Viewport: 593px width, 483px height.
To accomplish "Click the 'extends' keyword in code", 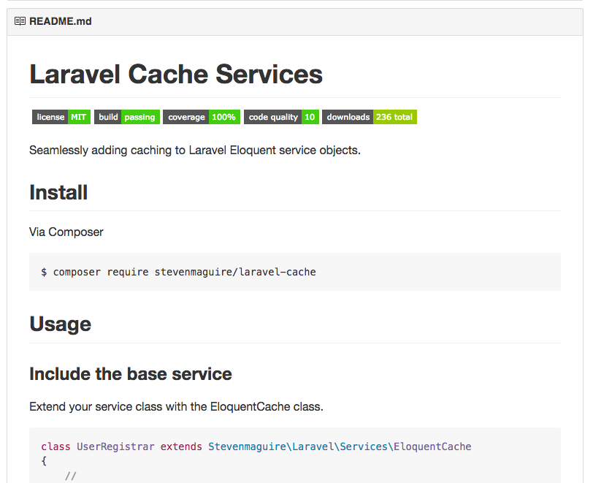I will 181,446.
